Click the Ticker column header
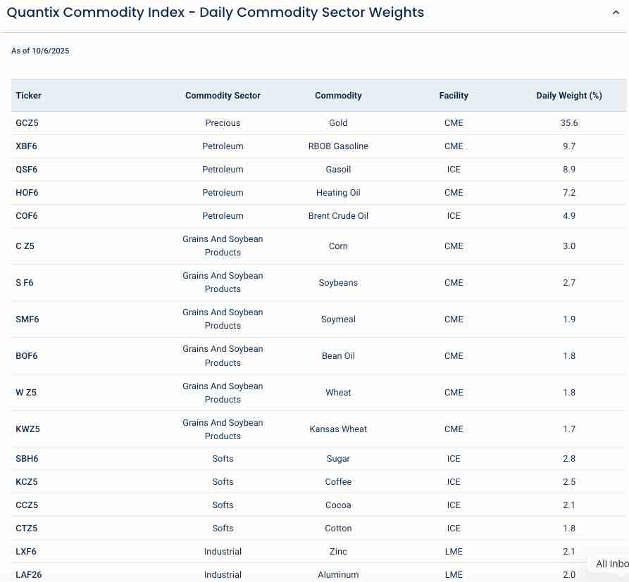 29,96
